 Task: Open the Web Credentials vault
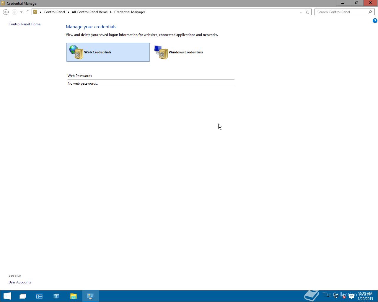(x=108, y=52)
